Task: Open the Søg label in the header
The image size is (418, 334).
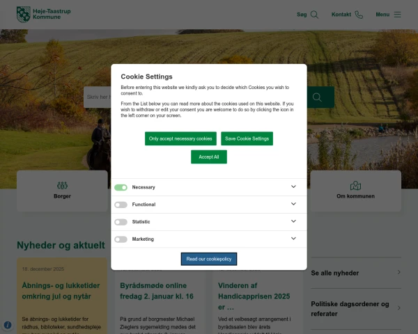Action: coord(302,15)
